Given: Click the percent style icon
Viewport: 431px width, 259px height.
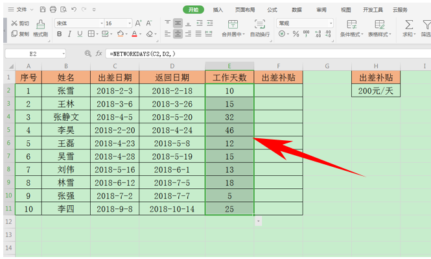Looking at the screenshot, I should [296, 34].
